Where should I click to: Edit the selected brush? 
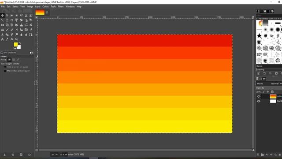point(259,73)
